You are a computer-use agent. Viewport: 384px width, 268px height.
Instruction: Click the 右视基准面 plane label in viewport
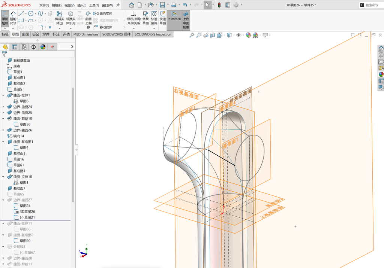coord(186,94)
